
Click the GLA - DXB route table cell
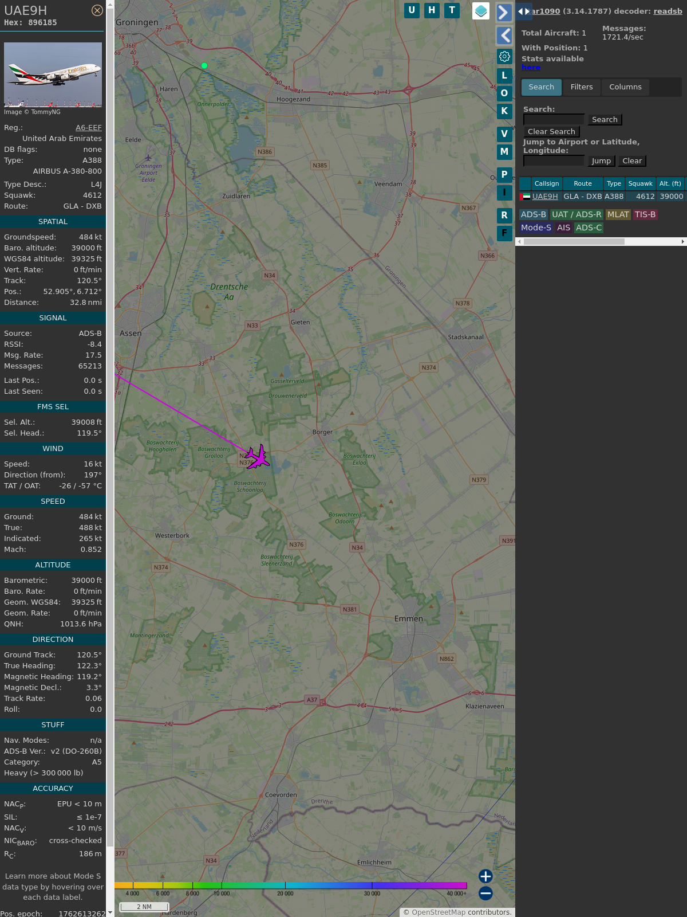(583, 197)
